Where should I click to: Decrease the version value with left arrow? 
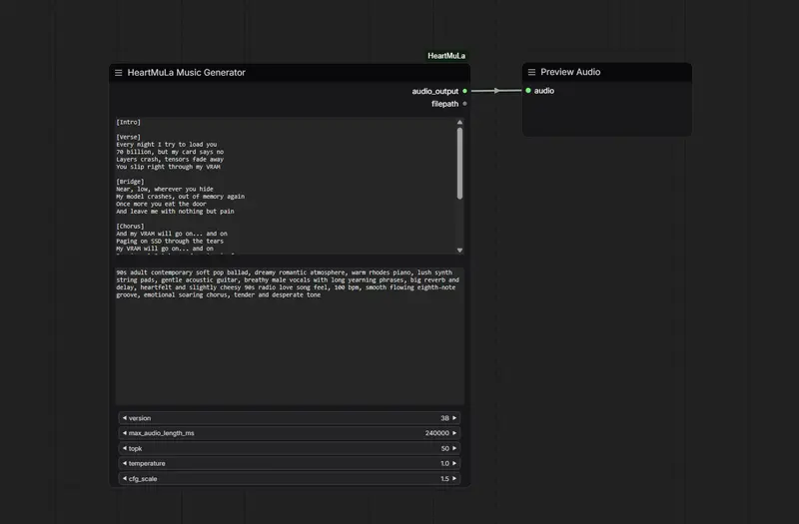(124, 418)
